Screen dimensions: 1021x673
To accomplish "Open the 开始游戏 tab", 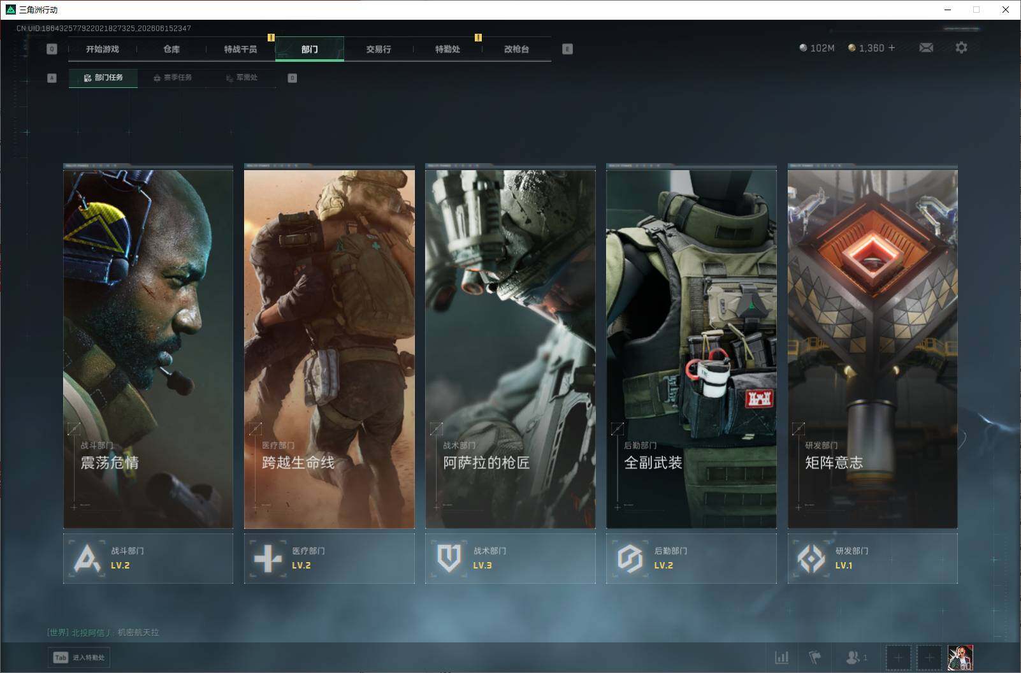I will pyautogui.click(x=103, y=49).
